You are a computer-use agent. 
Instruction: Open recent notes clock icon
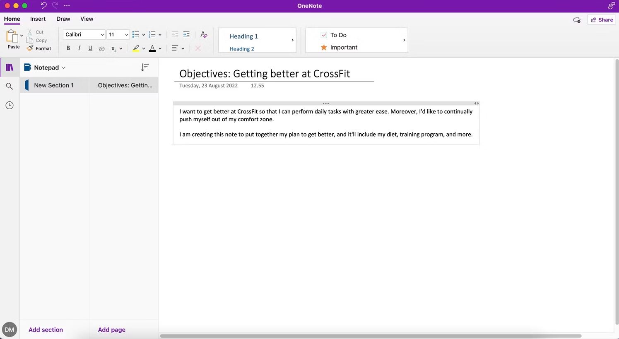9,105
